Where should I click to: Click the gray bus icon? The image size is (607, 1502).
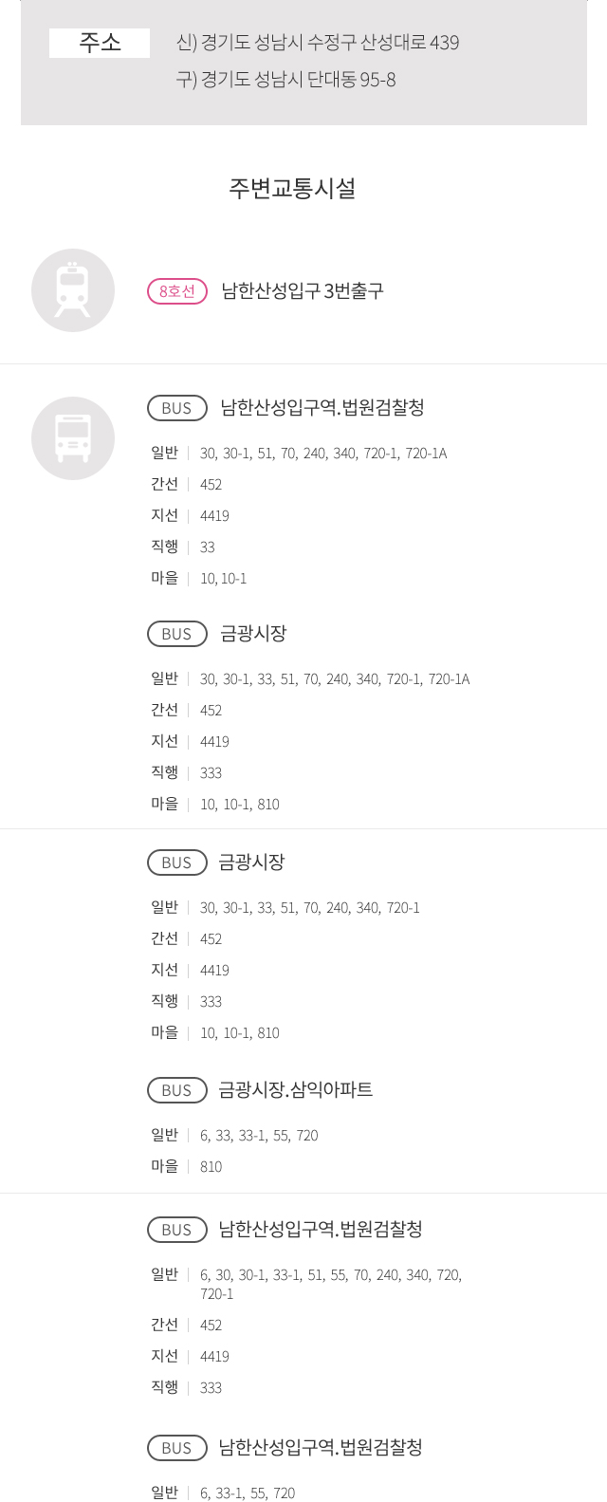(73, 438)
